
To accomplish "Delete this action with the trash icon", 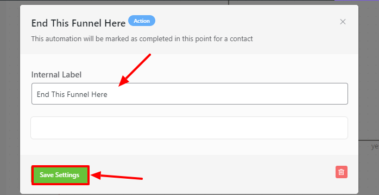I will (x=342, y=172).
